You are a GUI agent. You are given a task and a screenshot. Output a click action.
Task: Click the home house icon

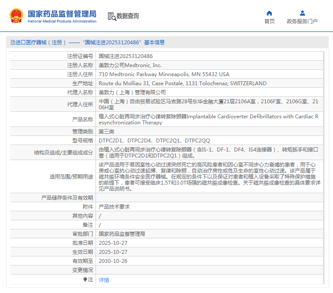(269, 13)
